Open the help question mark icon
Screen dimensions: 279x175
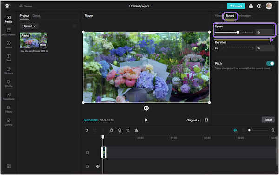(x=259, y=6)
